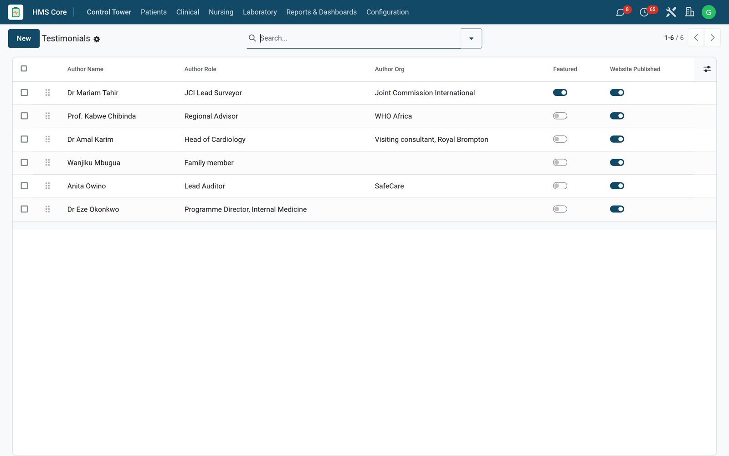
Task: Click the search magnifier icon
Action: 252,38
